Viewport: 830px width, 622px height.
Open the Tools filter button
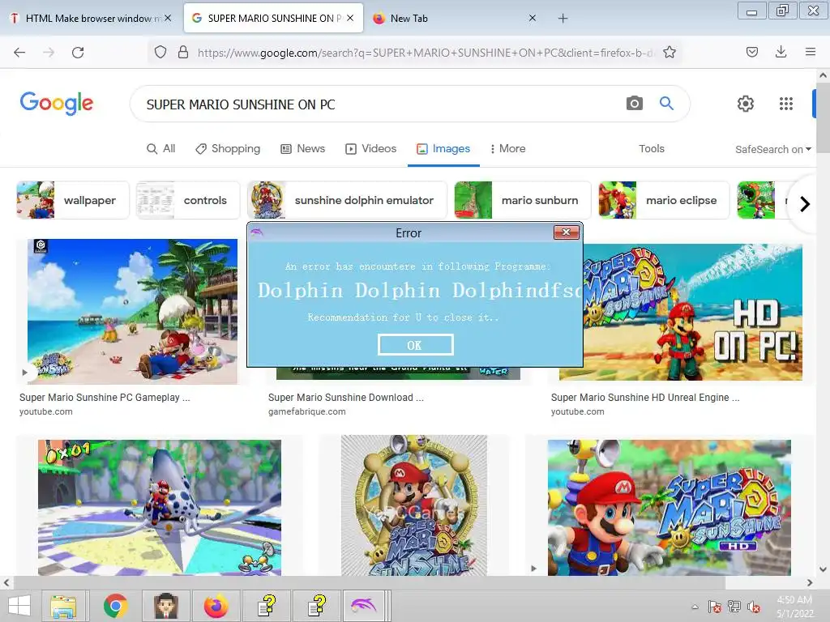coord(651,149)
